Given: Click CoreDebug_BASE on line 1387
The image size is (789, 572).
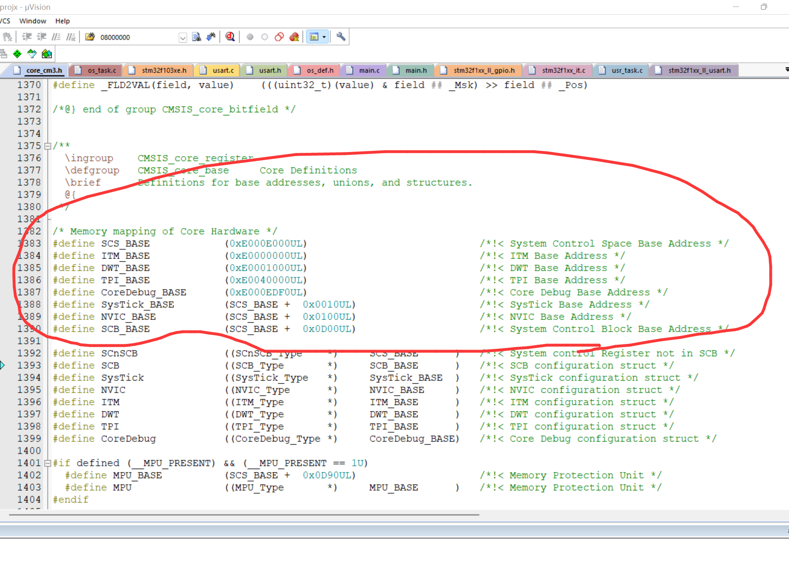Looking at the screenshot, I should coord(144,292).
